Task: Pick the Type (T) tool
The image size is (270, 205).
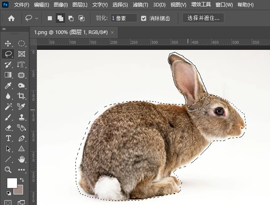Action: click(x=8, y=138)
